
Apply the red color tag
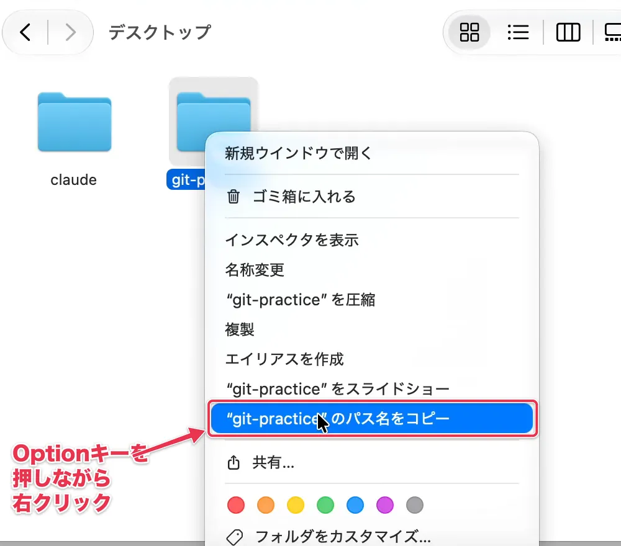pyautogui.click(x=236, y=505)
